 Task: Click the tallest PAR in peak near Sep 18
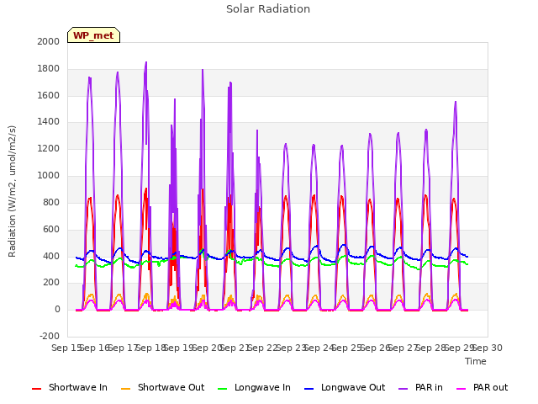(x=146, y=63)
